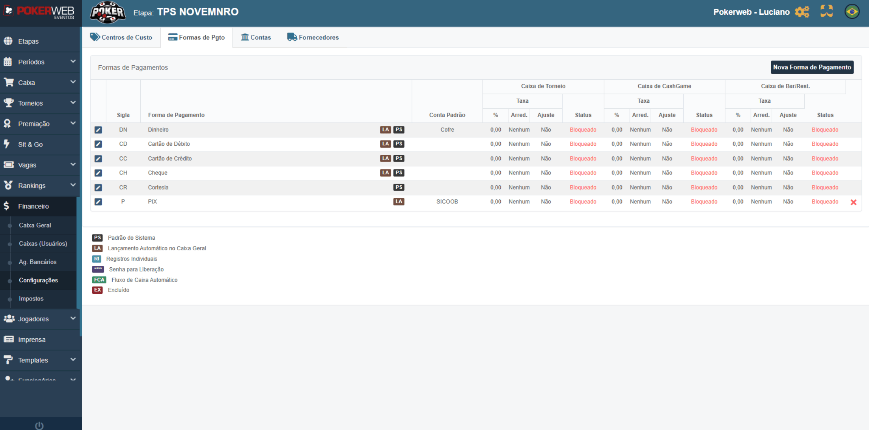
Task: Click the Poker club logo in header
Action: (x=108, y=12)
